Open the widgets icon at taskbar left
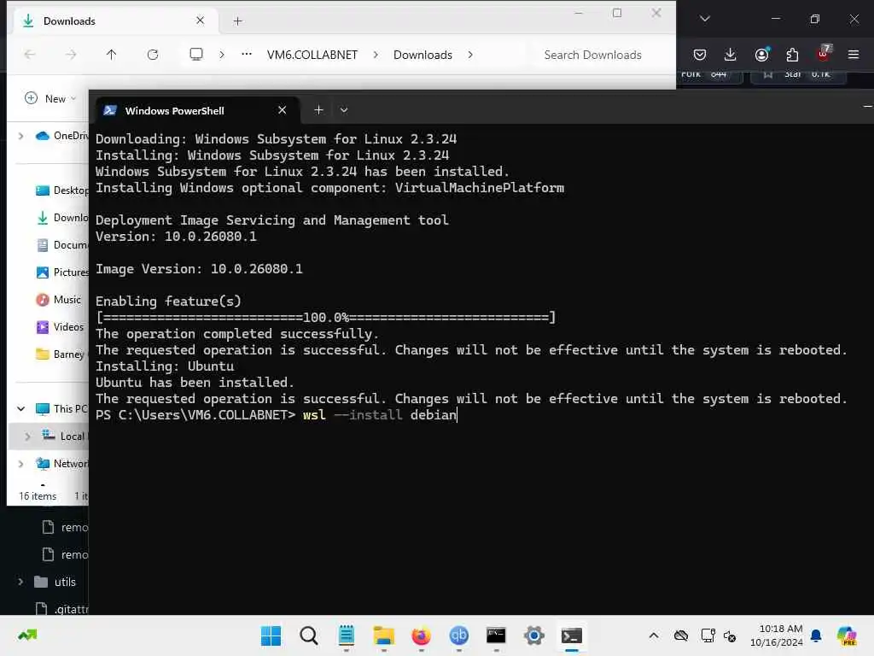The height and width of the screenshot is (656, 874). (27, 635)
